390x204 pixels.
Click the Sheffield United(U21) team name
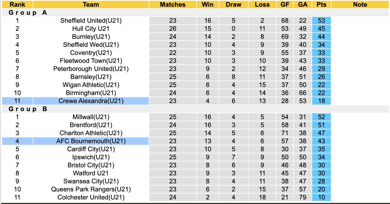(91, 21)
